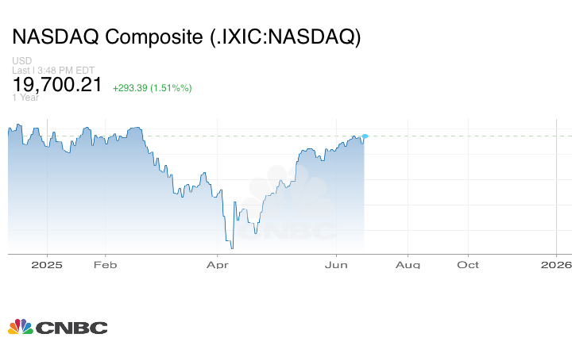
Task: Click the green +293.39 (1.51%) change
Action: click(x=152, y=87)
